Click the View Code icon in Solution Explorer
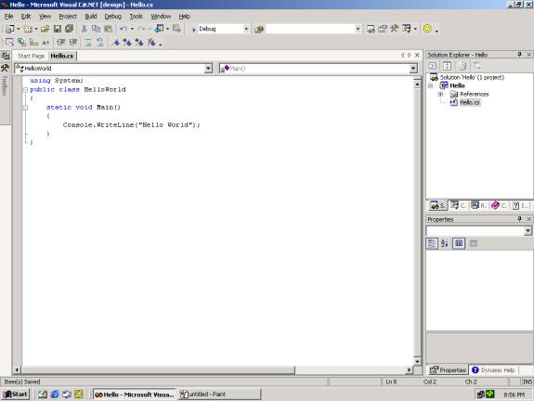 432,66
